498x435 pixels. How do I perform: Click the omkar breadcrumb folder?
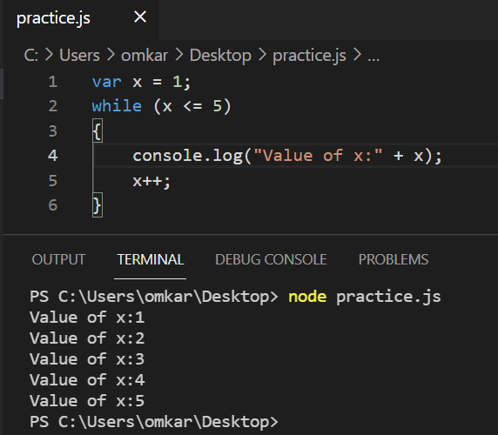click(x=145, y=56)
